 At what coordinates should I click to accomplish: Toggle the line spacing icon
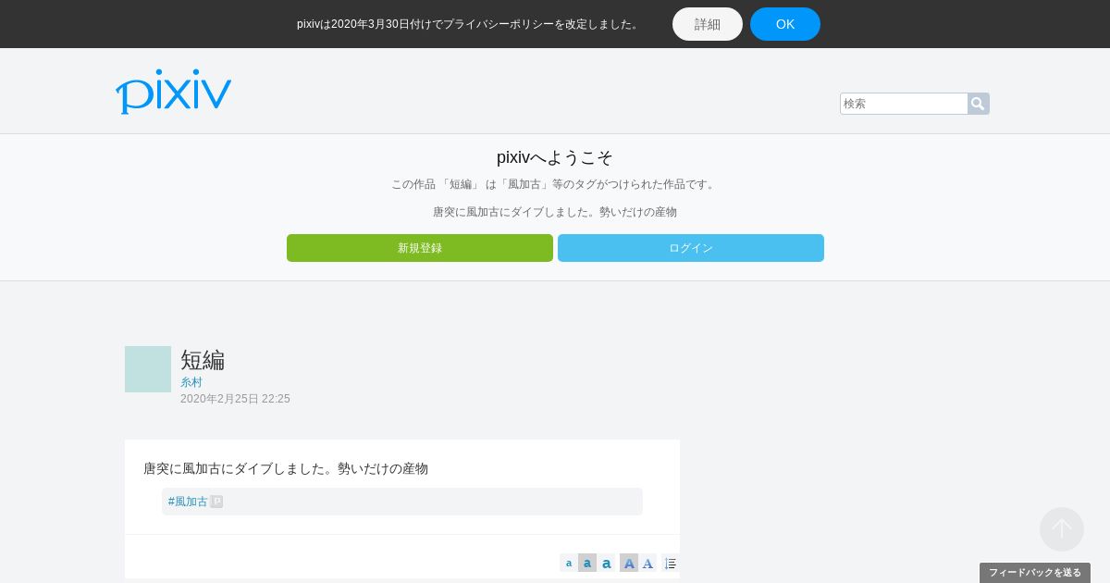671,563
